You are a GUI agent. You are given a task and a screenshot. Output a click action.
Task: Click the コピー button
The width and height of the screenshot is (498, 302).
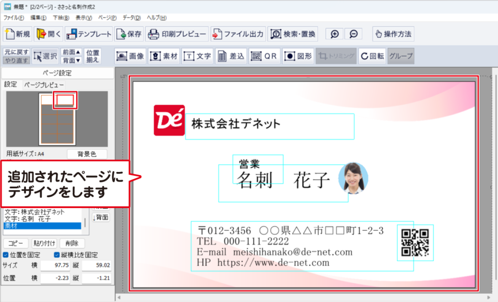coord(16,243)
